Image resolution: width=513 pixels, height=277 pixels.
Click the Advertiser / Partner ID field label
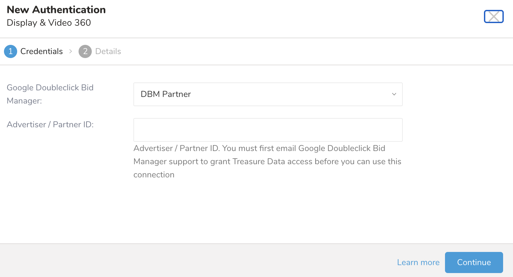click(50, 125)
